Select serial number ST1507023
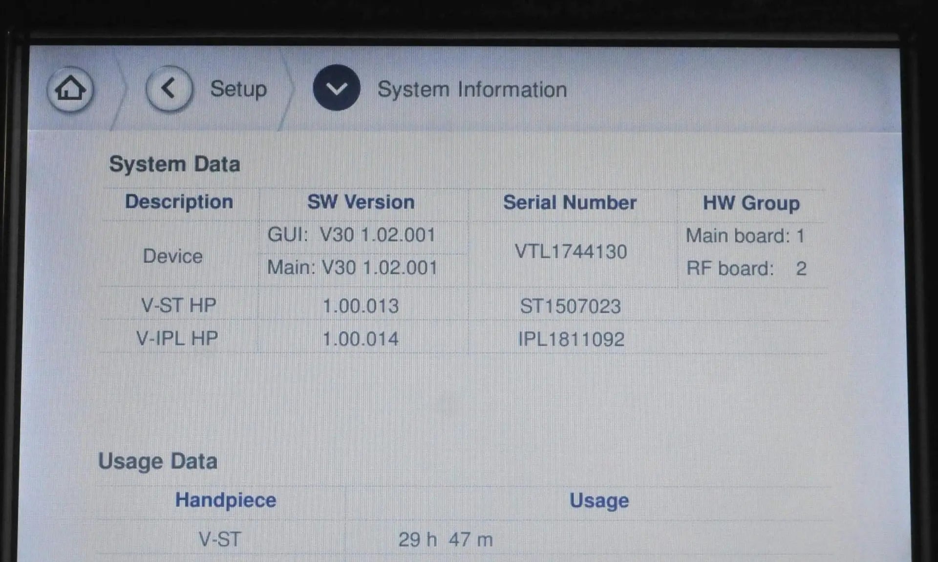938x562 pixels. click(x=570, y=306)
